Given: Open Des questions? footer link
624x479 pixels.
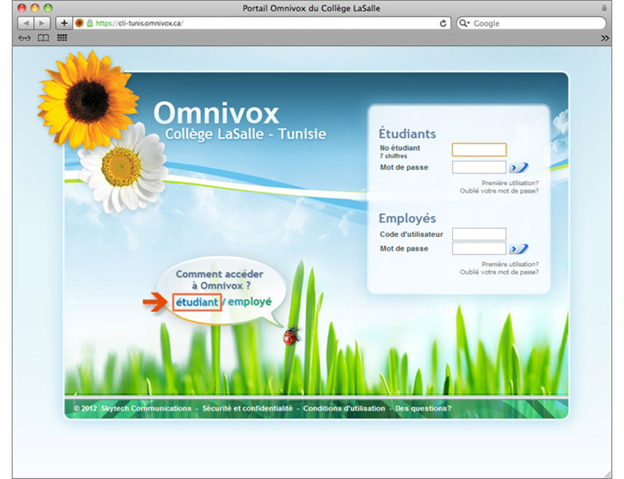Looking at the screenshot, I should 423,408.
